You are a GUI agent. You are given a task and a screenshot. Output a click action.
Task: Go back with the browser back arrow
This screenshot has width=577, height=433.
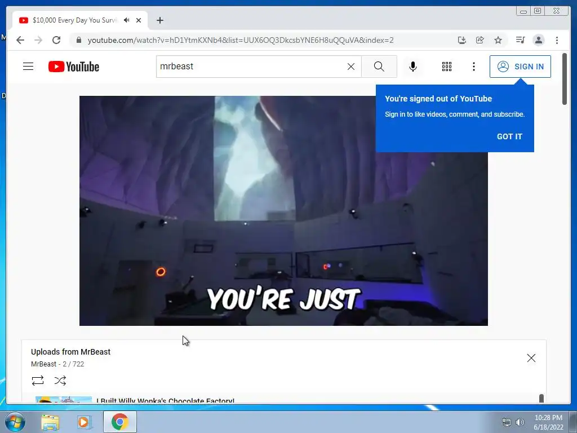pos(20,40)
